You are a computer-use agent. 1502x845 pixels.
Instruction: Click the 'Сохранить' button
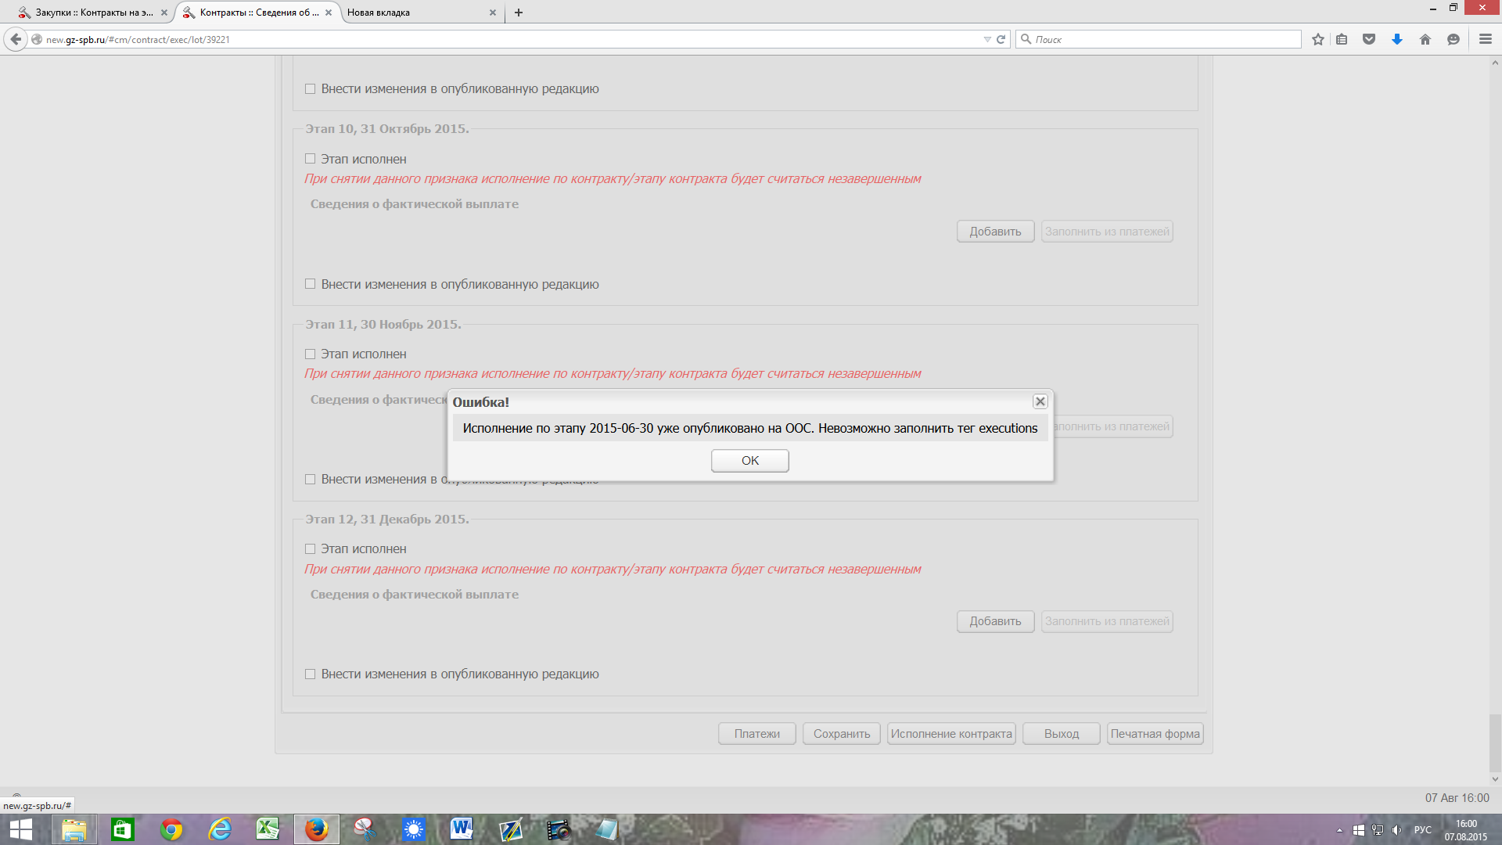841,734
